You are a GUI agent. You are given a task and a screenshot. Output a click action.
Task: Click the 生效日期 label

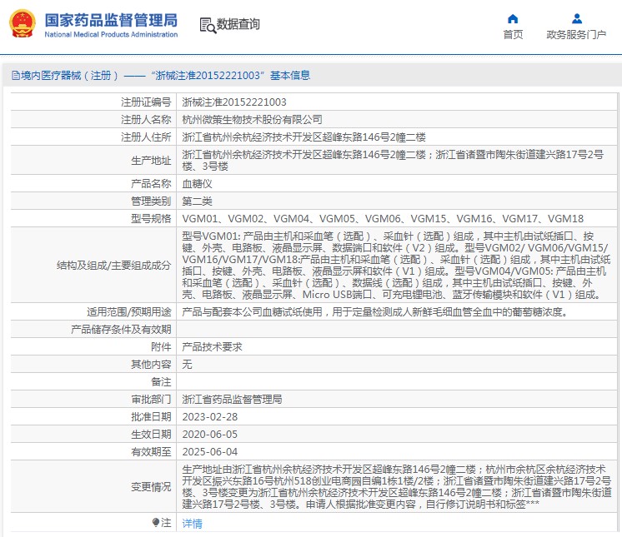151,435
